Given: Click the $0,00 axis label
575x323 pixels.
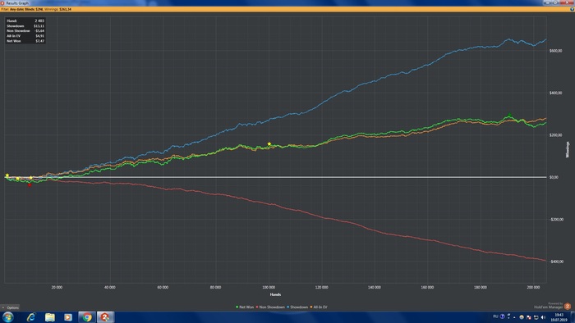Looking at the screenshot, I should pos(554,177).
